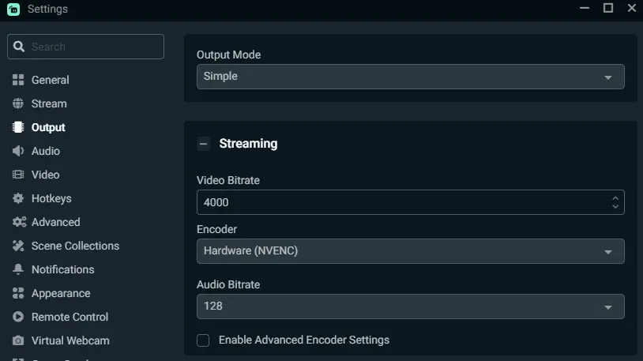Open Stream settings
The image size is (643, 361).
pyautogui.click(x=49, y=103)
